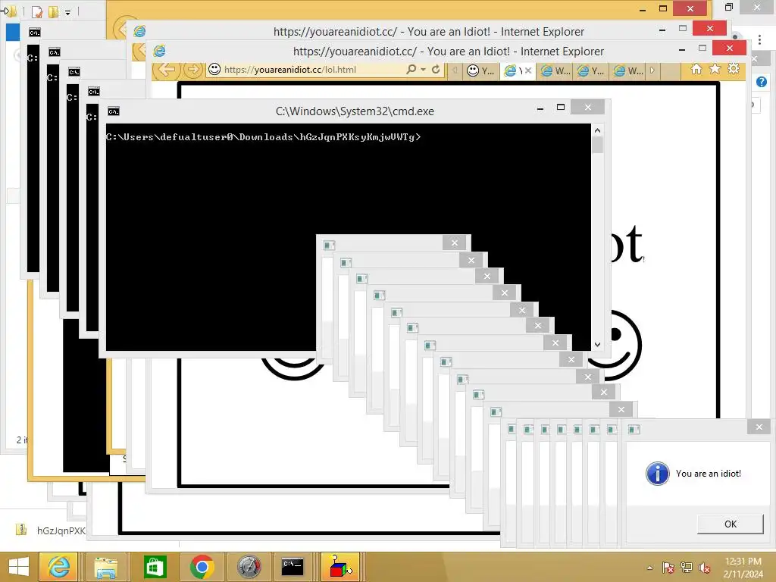
Task: Click OK in the 'You are an idiot!' dialog
Action: coord(730,524)
